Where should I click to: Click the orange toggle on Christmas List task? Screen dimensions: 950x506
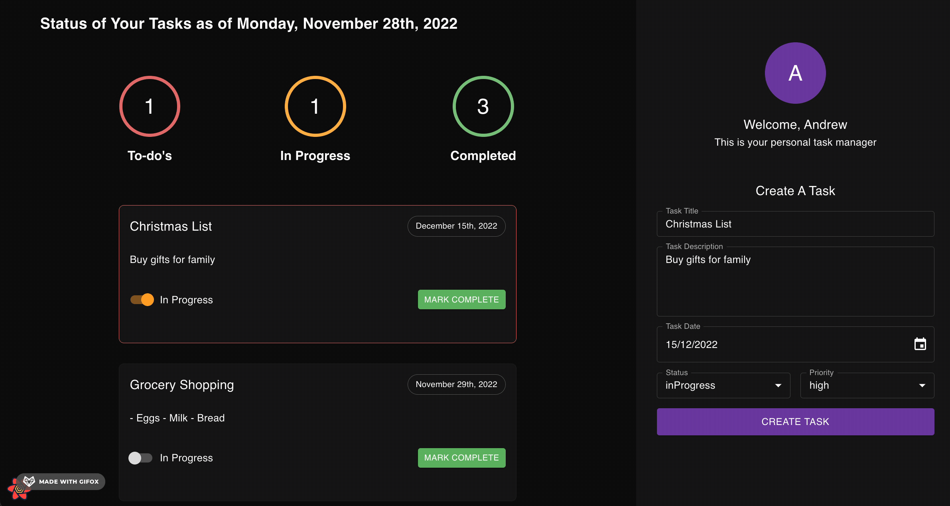point(140,299)
